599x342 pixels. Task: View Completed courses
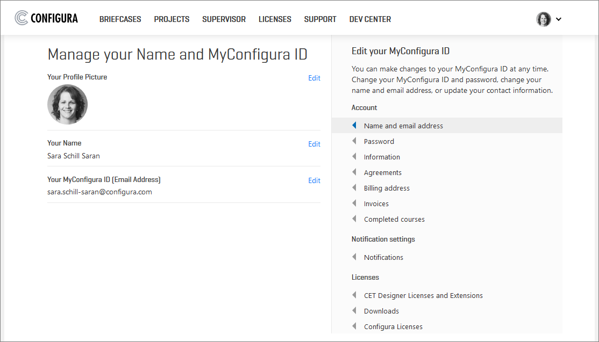pos(394,219)
